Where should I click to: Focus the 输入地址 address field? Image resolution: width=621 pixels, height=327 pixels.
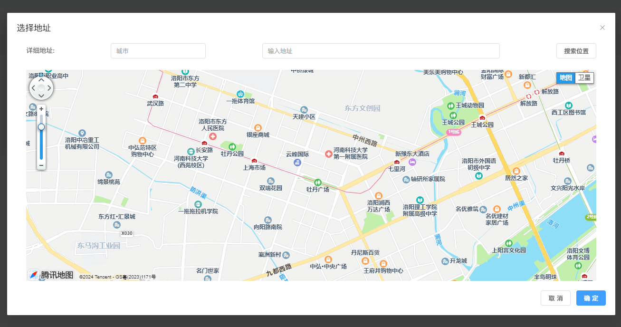click(381, 51)
